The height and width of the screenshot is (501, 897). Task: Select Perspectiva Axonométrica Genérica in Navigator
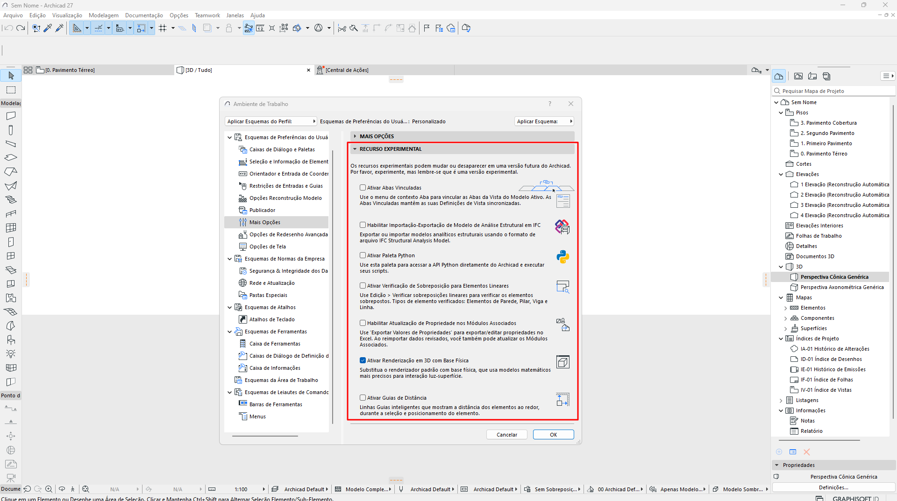[x=842, y=287]
